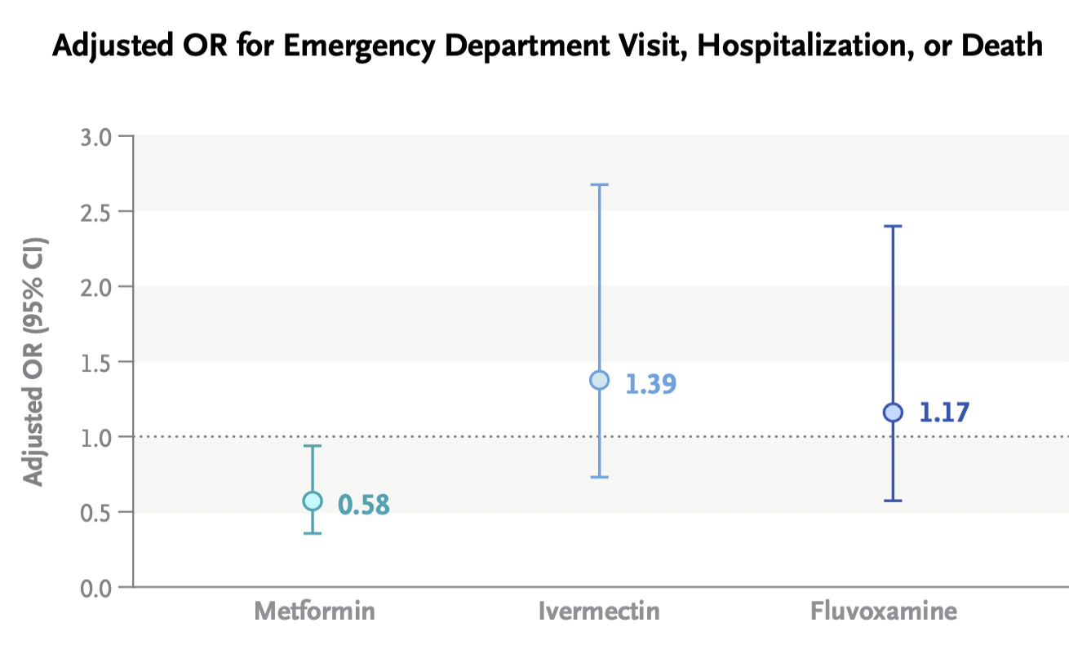
Task: Click upper cap of Metformin error bar
Action: (313, 446)
